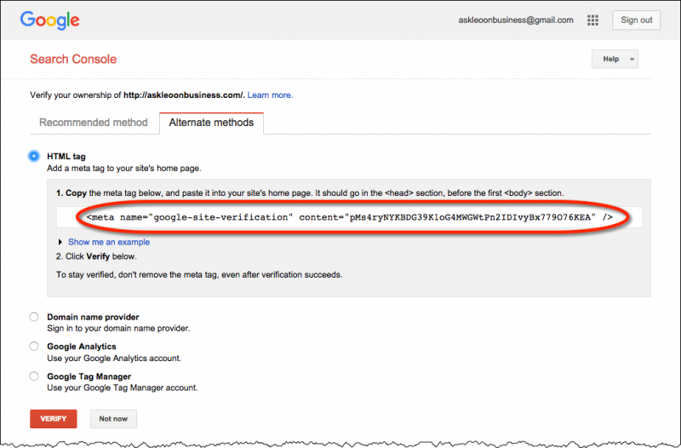
Task: Click the Not now button
Action: [113, 419]
